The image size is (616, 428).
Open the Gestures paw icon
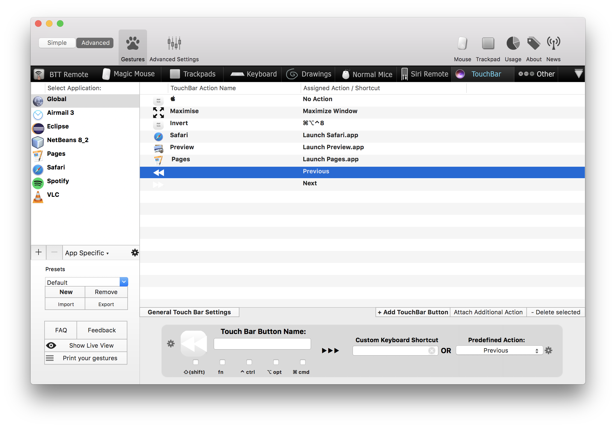[x=133, y=44]
